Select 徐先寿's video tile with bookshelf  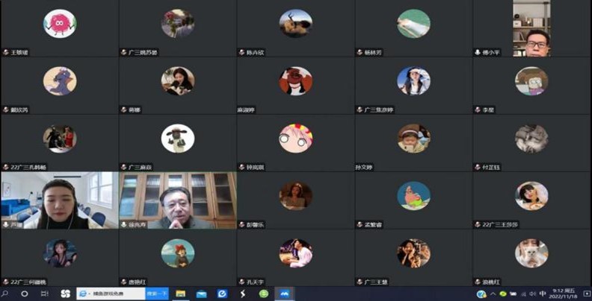(178, 200)
